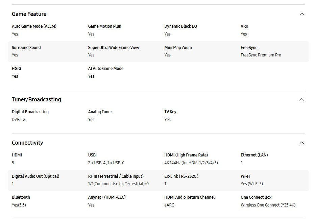Click the Bluetooth 5.3 value text
Screen dimensions: 316x221
[x=19, y=205]
